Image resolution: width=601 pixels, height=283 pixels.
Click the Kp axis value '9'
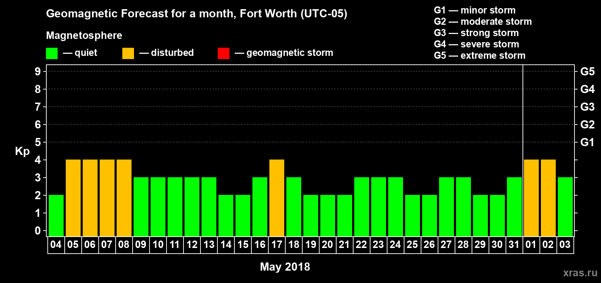point(38,71)
